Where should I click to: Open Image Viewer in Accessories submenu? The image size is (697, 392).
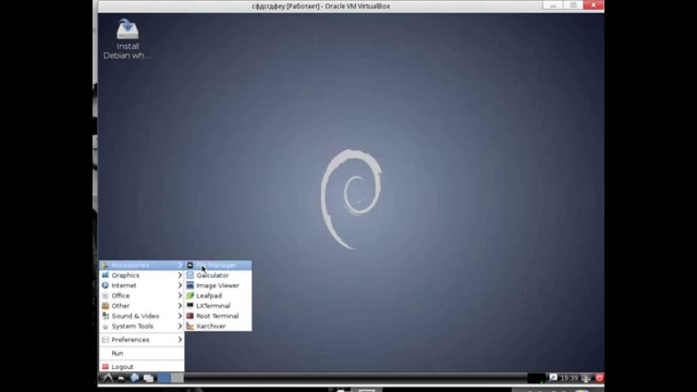(218, 285)
